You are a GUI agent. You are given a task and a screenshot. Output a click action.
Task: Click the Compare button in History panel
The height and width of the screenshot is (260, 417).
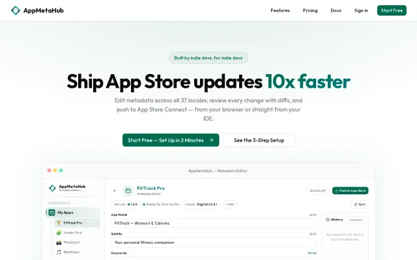tap(356, 220)
